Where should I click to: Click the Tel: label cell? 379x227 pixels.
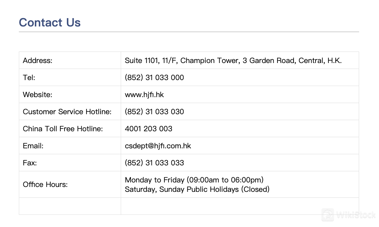click(x=70, y=77)
